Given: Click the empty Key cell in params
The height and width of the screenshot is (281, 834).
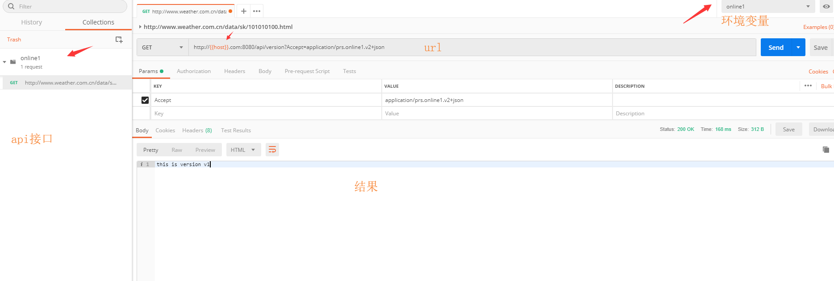Looking at the screenshot, I should click(266, 114).
